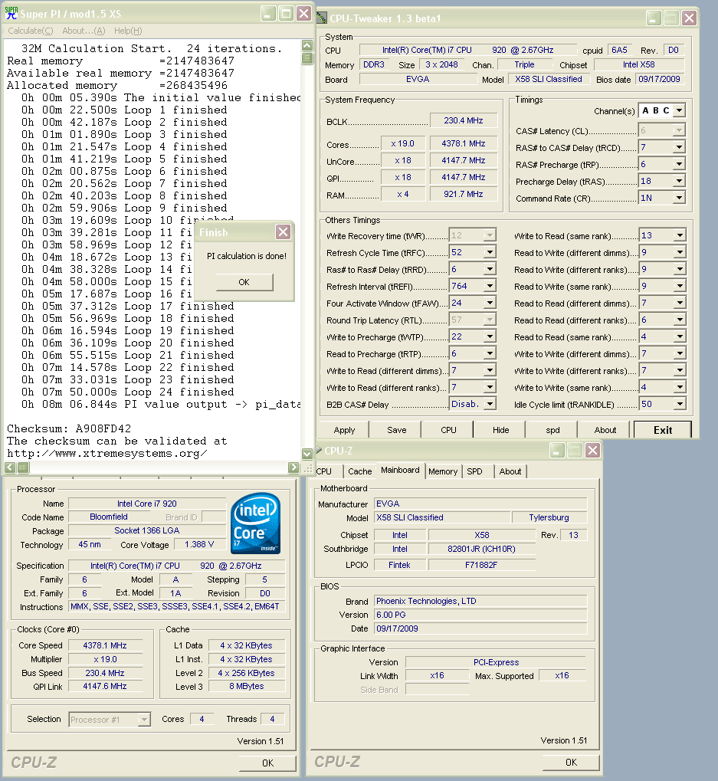Image resolution: width=718 pixels, height=781 pixels.
Task: Click the checksum A908FD42 text
Action: click(x=103, y=429)
